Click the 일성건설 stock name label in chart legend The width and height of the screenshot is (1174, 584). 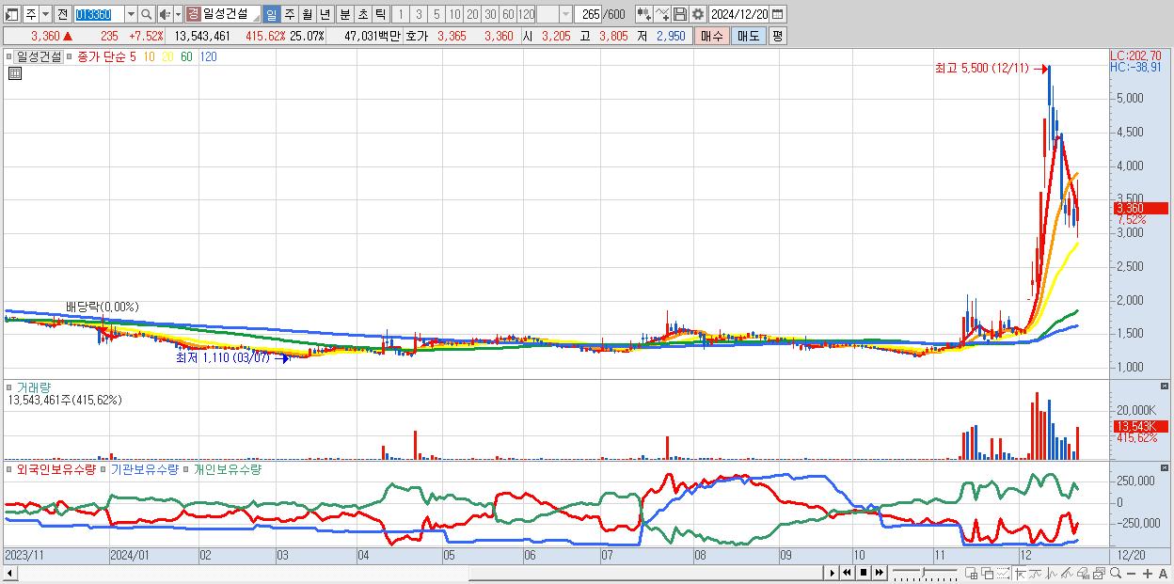[x=40, y=56]
